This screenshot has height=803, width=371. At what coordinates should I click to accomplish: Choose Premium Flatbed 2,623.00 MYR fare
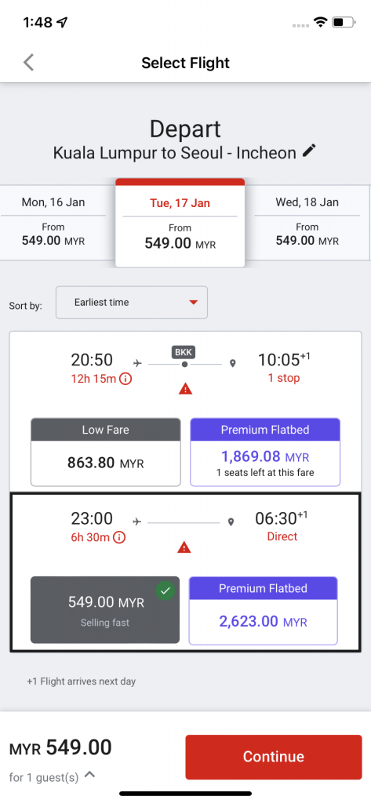point(264,610)
